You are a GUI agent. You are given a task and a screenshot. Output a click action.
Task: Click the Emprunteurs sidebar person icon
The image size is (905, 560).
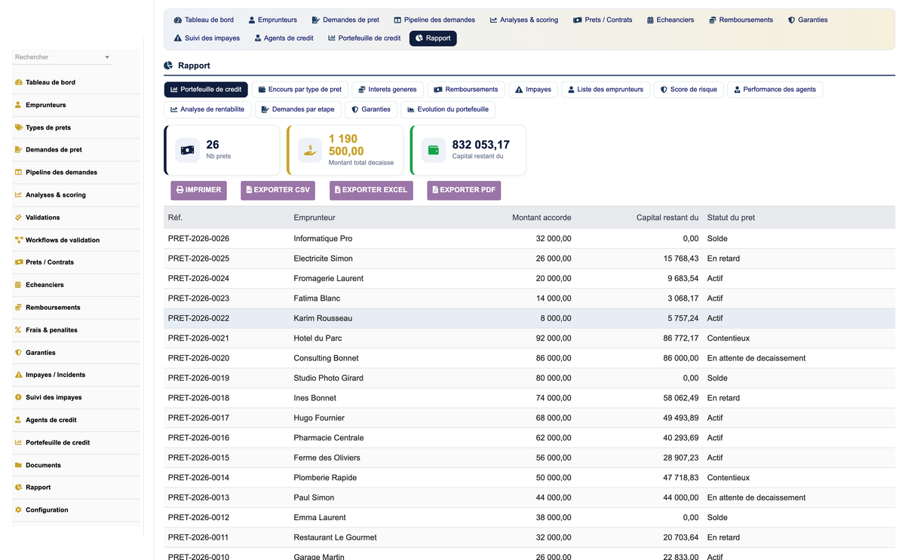click(x=18, y=105)
